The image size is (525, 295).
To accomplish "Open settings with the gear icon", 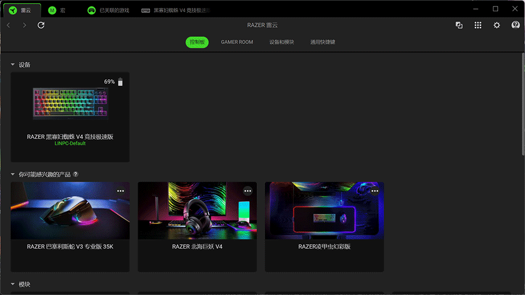I will click(x=497, y=25).
